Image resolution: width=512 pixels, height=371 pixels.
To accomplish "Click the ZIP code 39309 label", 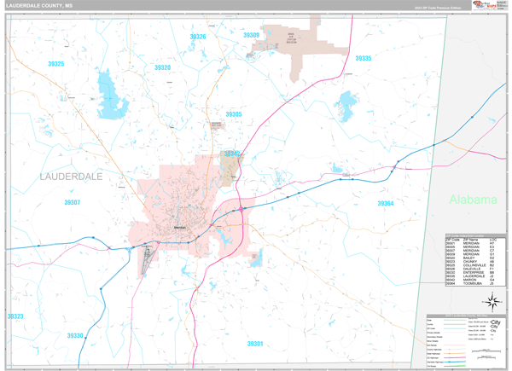I will [x=251, y=35].
